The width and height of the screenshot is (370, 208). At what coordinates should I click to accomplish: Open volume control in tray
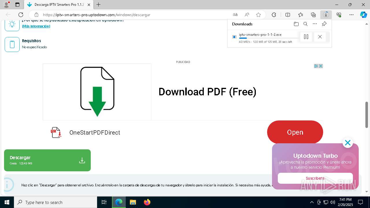[x=333, y=202]
